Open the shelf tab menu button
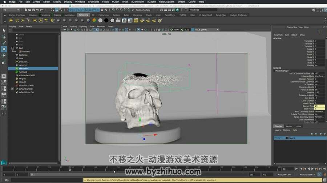The width and height of the screenshot is (327, 183). 5,15
